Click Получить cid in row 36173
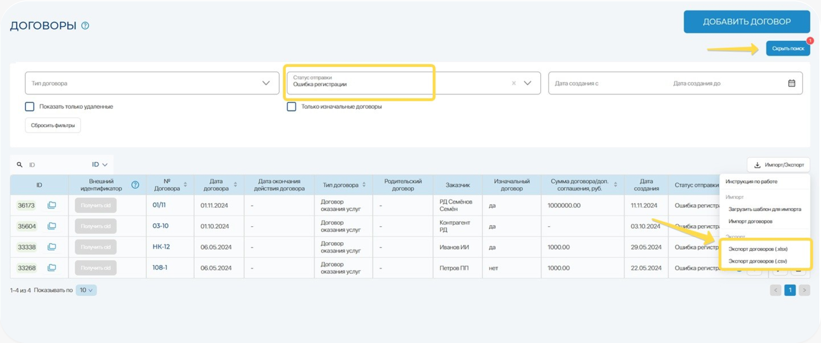Image resolution: width=821 pixels, height=343 pixels. pos(95,205)
